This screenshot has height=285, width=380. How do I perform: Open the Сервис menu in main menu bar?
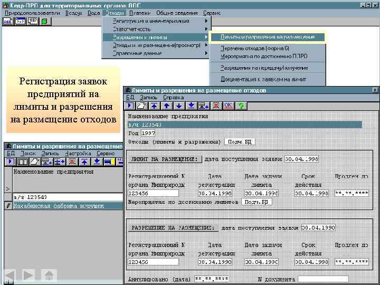212,13
